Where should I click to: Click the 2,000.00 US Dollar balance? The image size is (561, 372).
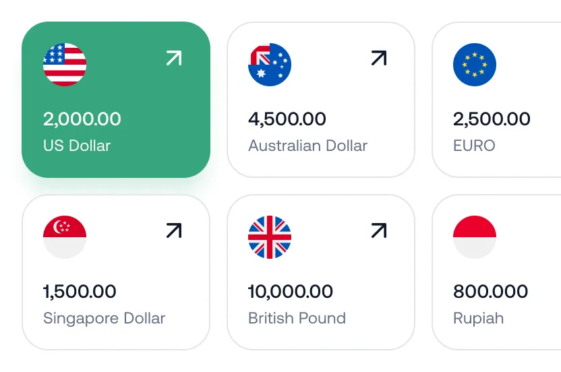pos(82,119)
